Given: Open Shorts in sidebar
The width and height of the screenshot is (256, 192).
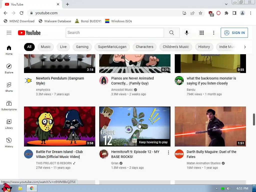Looking at the screenshot, I should pyautogui.click(x=9, y=87).
